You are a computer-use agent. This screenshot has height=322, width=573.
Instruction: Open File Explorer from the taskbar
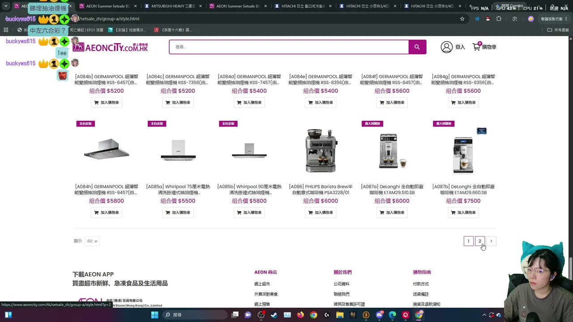click(x=340, y=315)
